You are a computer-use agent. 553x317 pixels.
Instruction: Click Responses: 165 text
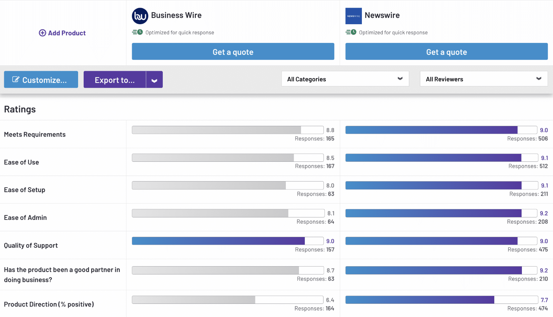pyautogui.click(x=315, y=139)
